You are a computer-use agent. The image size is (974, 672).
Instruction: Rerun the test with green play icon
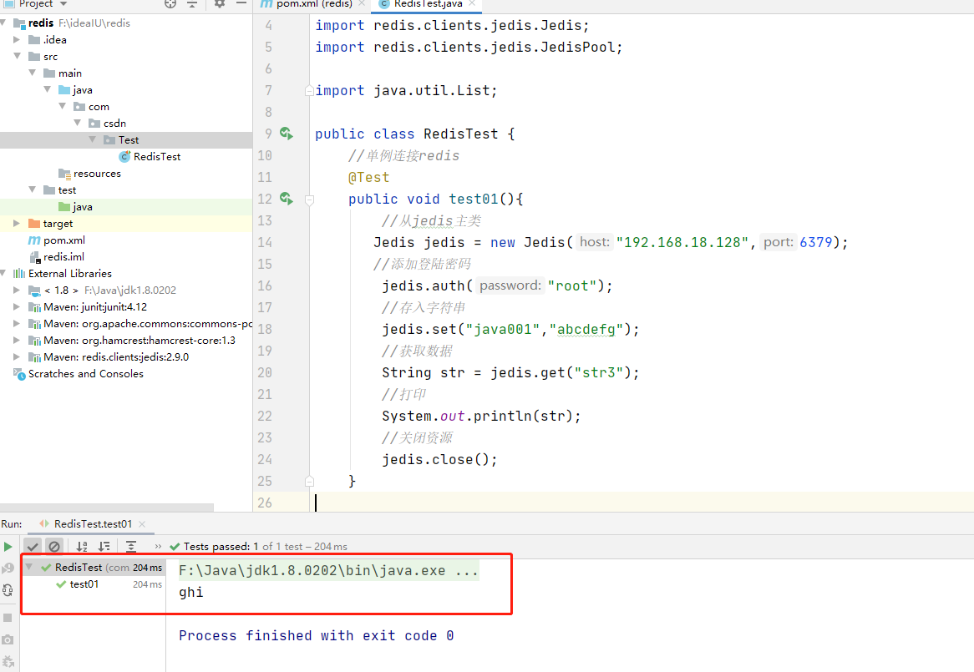(8, 547)
